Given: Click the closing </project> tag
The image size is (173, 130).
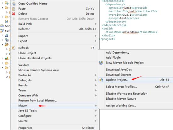Looking at the screenshot, I should (x=107, y=39).
